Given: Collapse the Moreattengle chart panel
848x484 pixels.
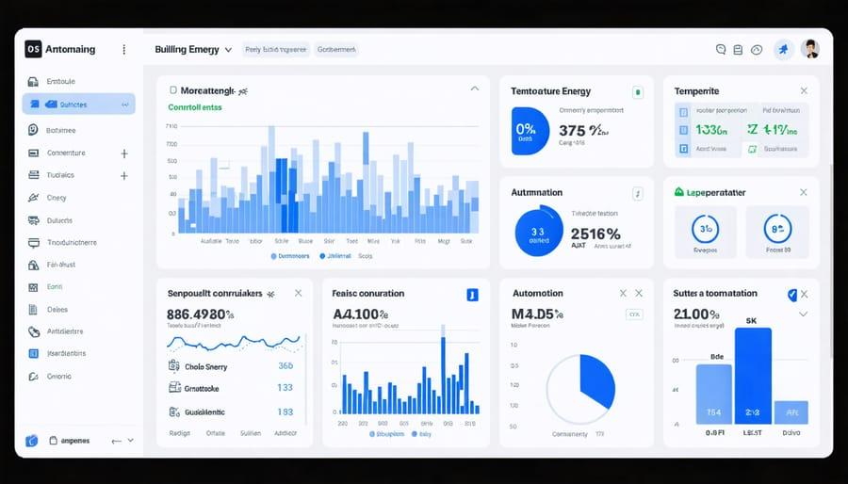Looking at the screenshot, I should 474,89.
